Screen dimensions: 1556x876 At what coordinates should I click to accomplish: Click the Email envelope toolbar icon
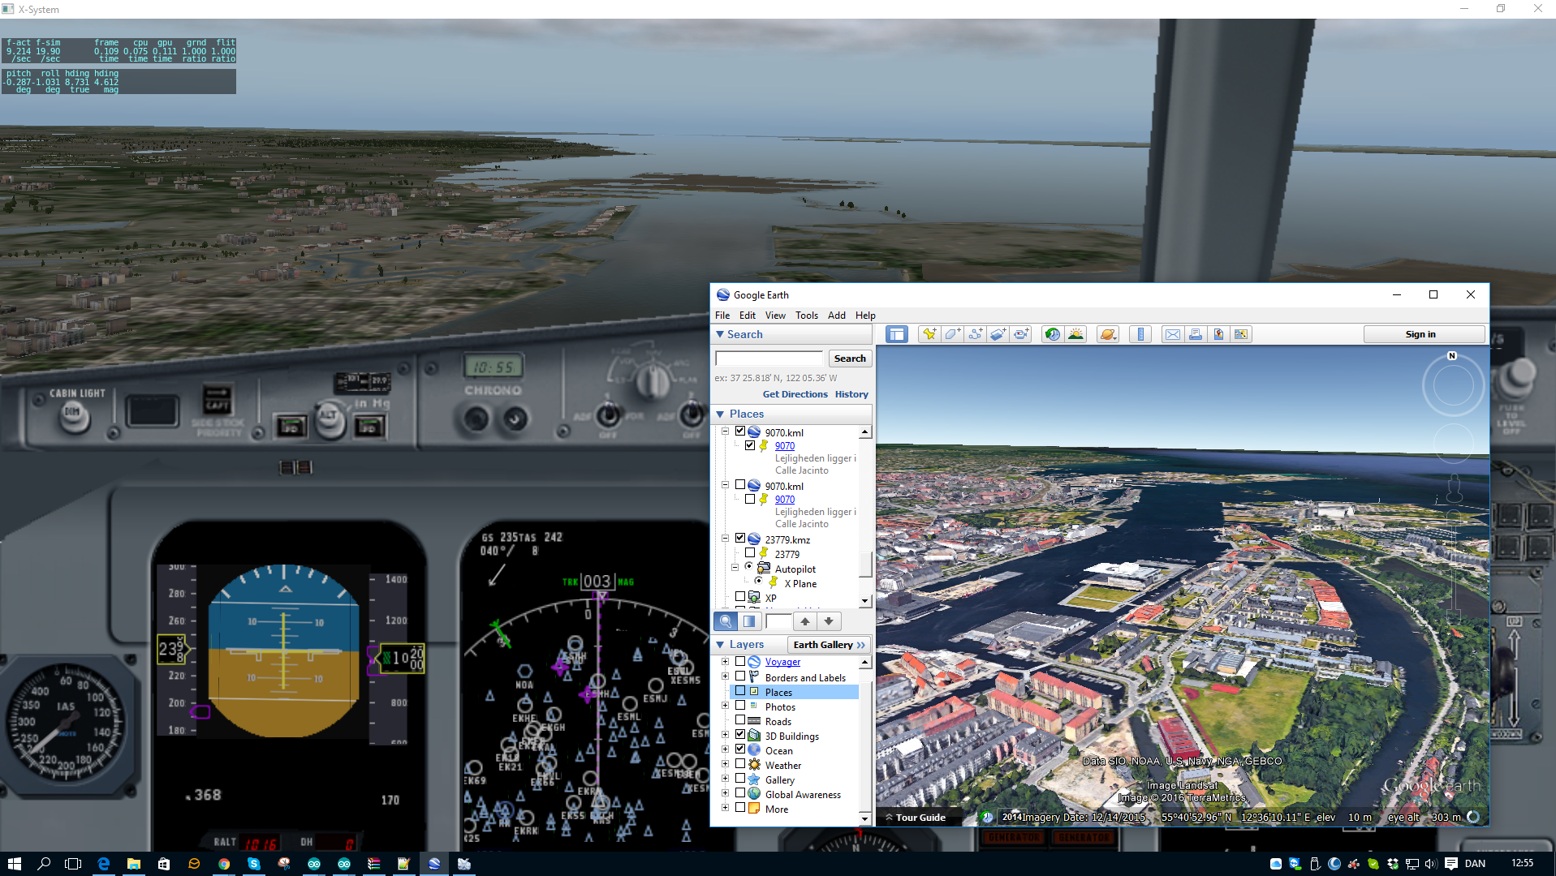pyautogui.click(x=1173, y=334)
